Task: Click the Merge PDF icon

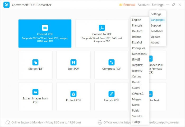Action: pos(35,62)
